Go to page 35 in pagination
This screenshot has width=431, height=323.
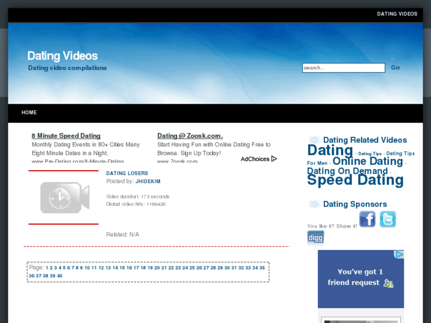coord(262,268)
